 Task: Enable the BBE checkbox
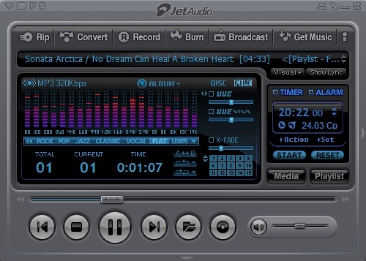coord(211,94)
